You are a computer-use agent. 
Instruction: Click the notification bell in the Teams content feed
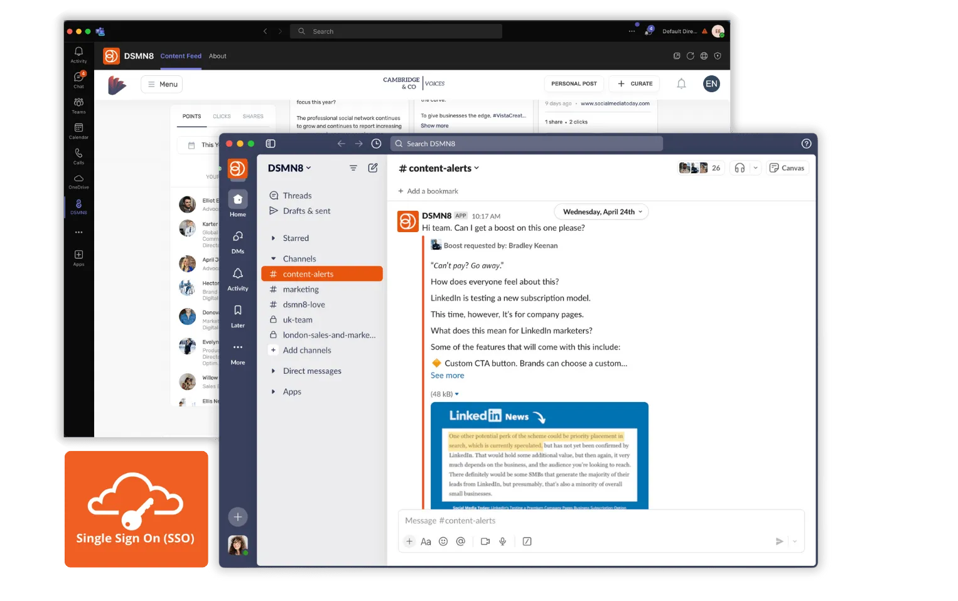pos(681,83)
